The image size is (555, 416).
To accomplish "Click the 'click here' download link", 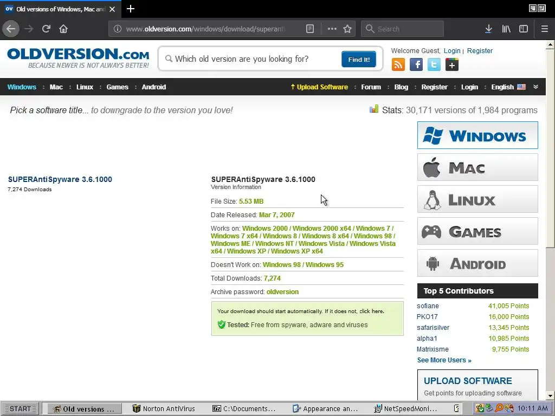I will (x=371, y=311).
